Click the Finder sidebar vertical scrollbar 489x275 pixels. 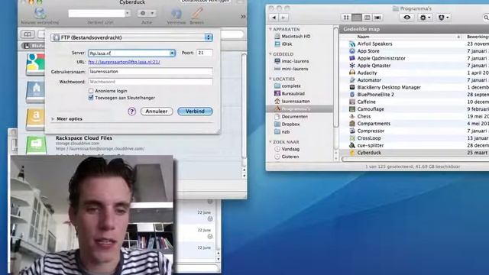pos(336,77)
